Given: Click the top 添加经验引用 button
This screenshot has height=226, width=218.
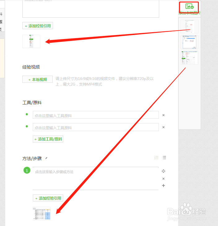Looking at the screenshot, I should (37, 26).
